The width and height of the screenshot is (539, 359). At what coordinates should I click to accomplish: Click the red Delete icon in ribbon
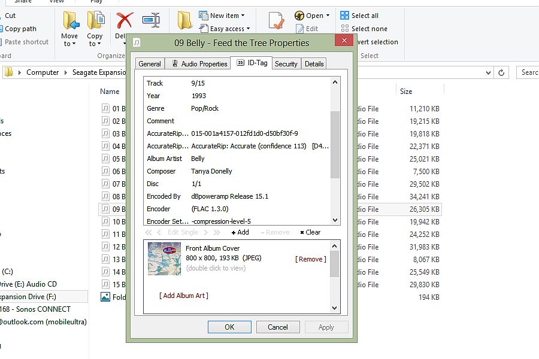pos(125,20)
